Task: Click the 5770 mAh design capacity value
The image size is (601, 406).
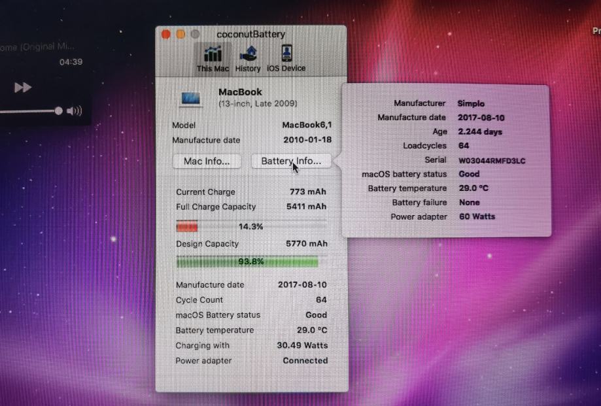Action: click(x=307, y=244)
